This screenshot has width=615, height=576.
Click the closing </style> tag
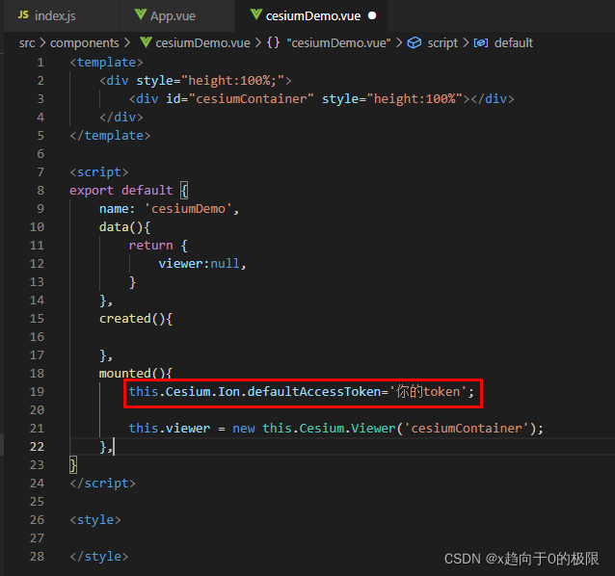tap(99, 556)
